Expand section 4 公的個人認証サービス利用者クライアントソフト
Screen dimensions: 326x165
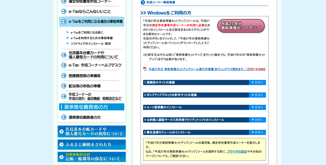click(x=257, y=120)
